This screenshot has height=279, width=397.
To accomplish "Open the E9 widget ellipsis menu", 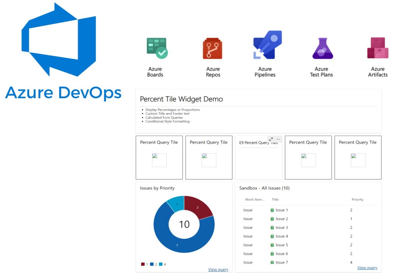I will [278, 139].
